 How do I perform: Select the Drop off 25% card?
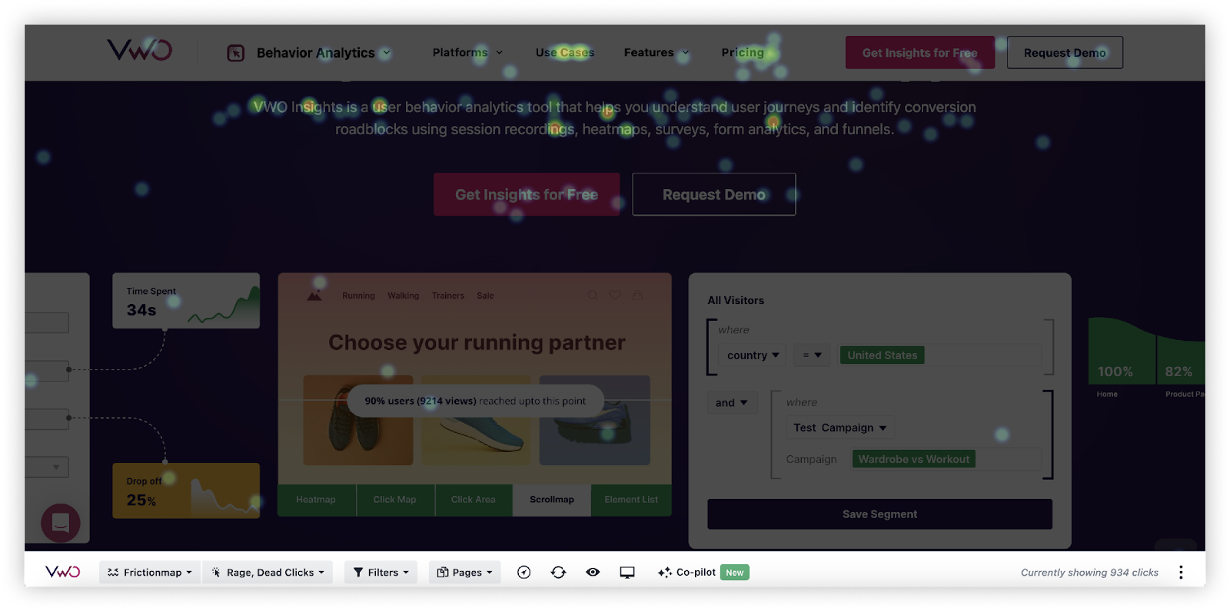(186, 490)
